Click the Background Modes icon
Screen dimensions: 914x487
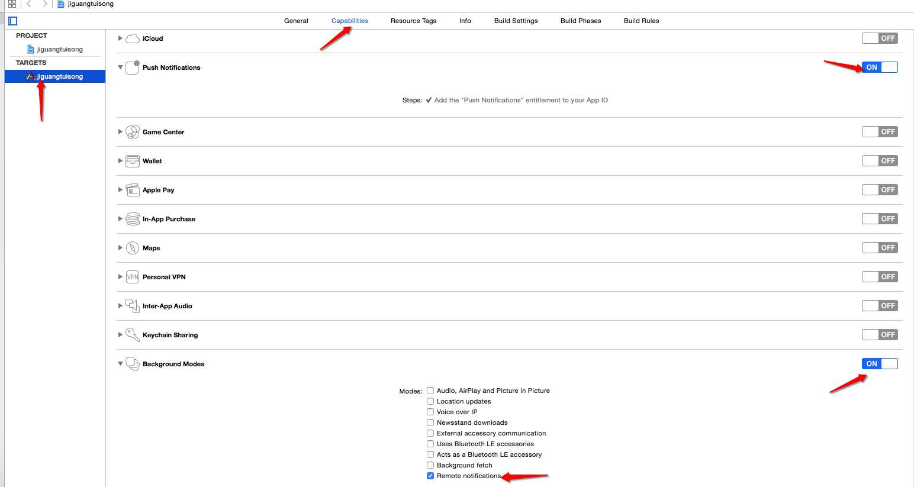(x=133, y=364)
